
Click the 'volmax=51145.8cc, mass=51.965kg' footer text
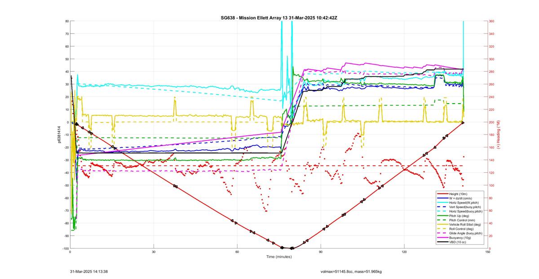351,271
